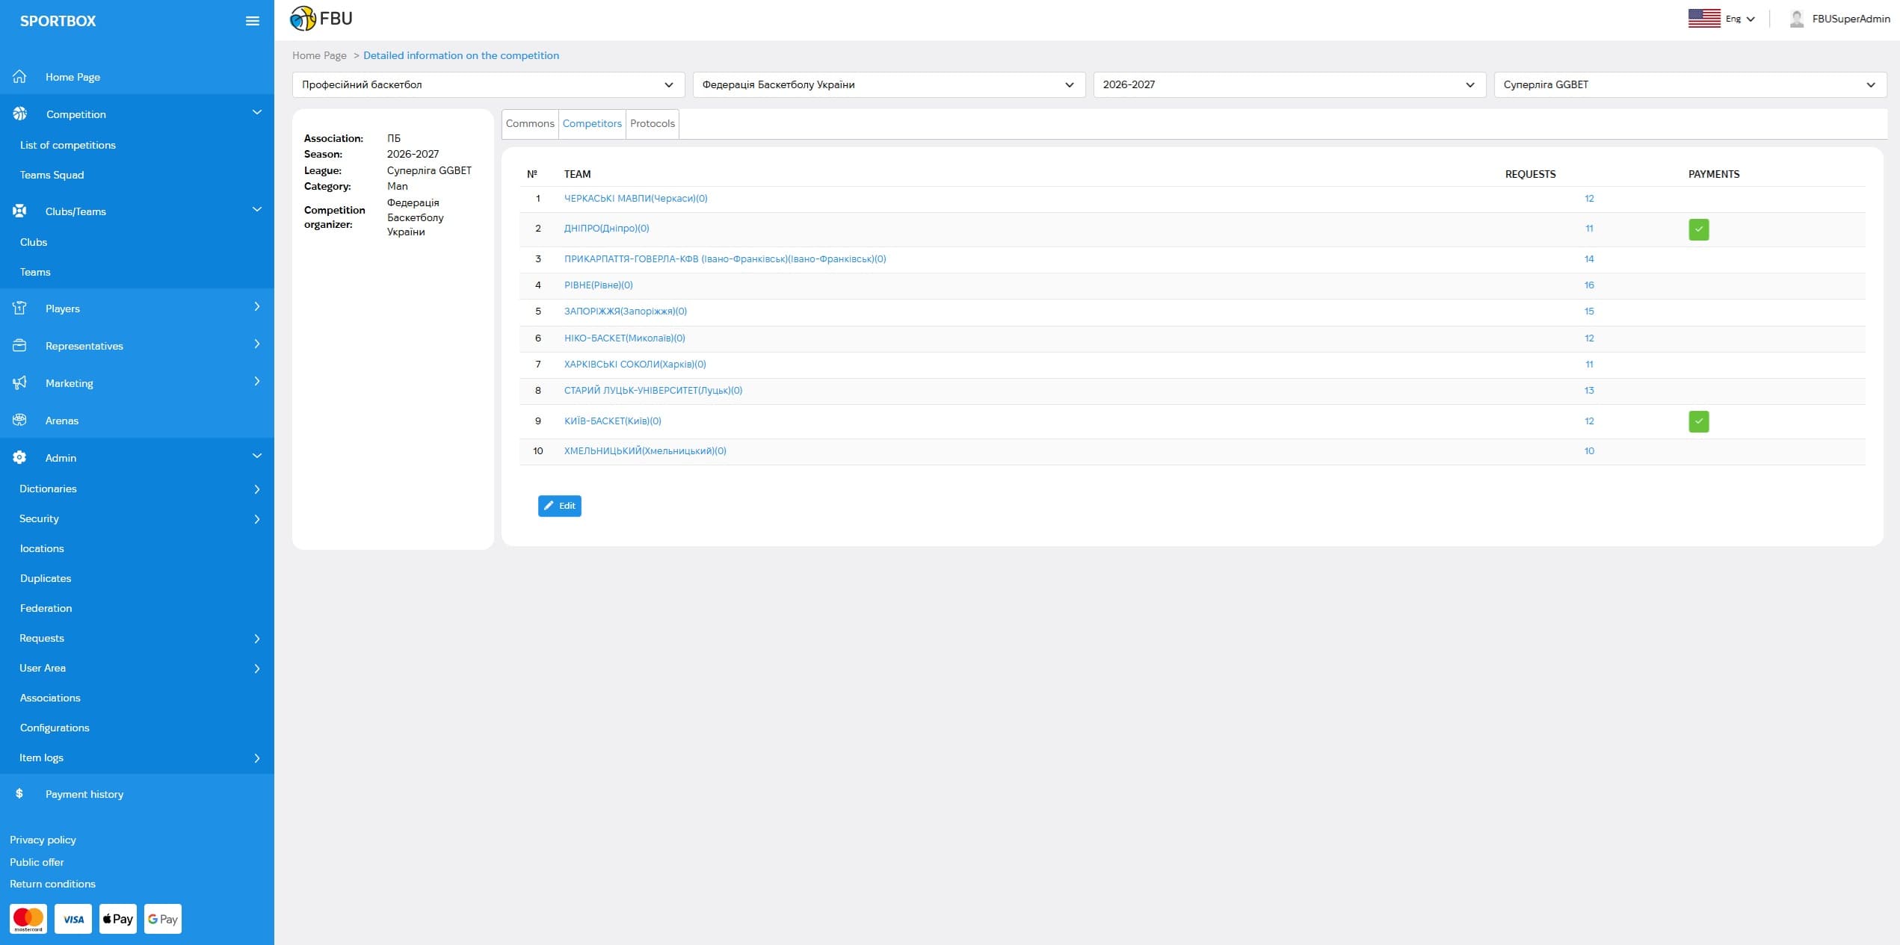The image size is (1900, 945).
Task: Open the 2026-2027 season dropdown
Action: 1289,84
